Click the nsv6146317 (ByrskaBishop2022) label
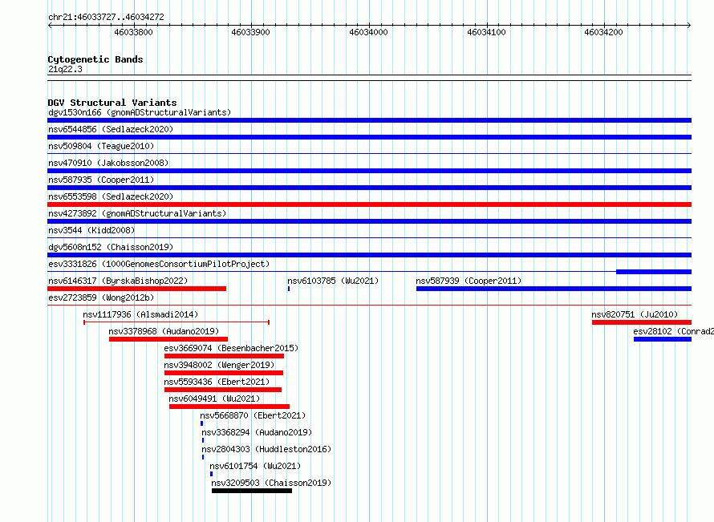 click(118, 281)
